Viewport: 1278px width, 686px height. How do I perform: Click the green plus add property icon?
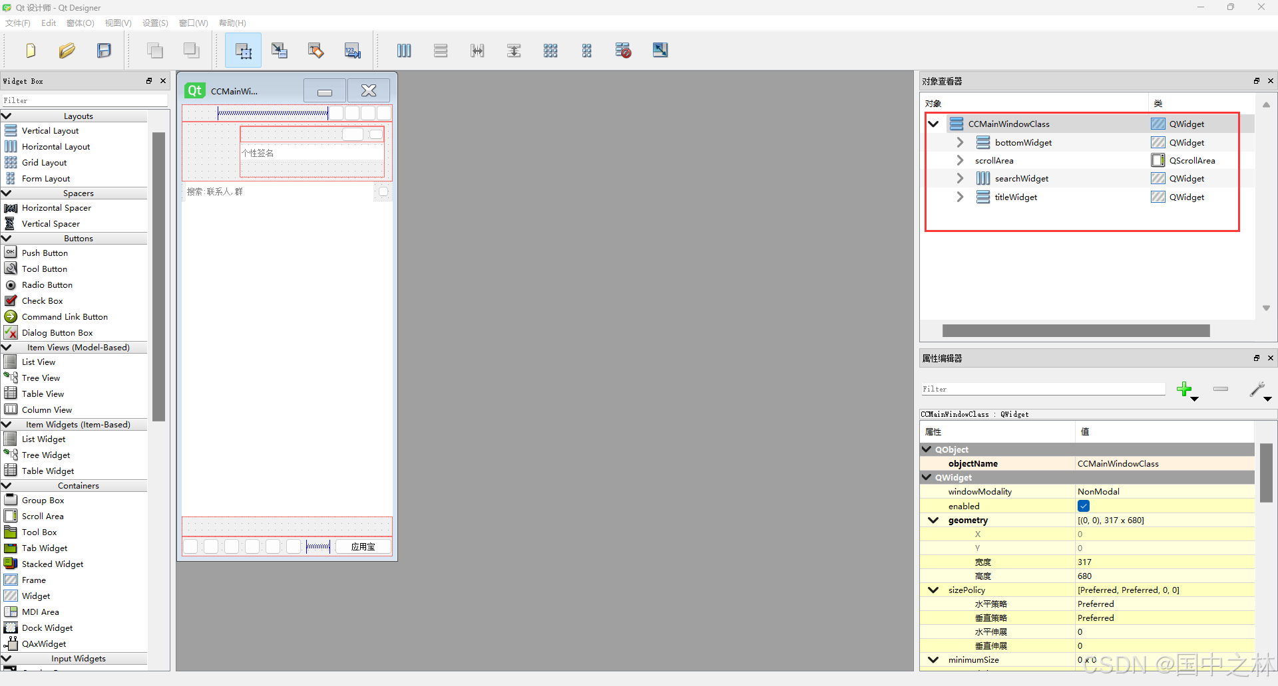tap(1184, 390)
